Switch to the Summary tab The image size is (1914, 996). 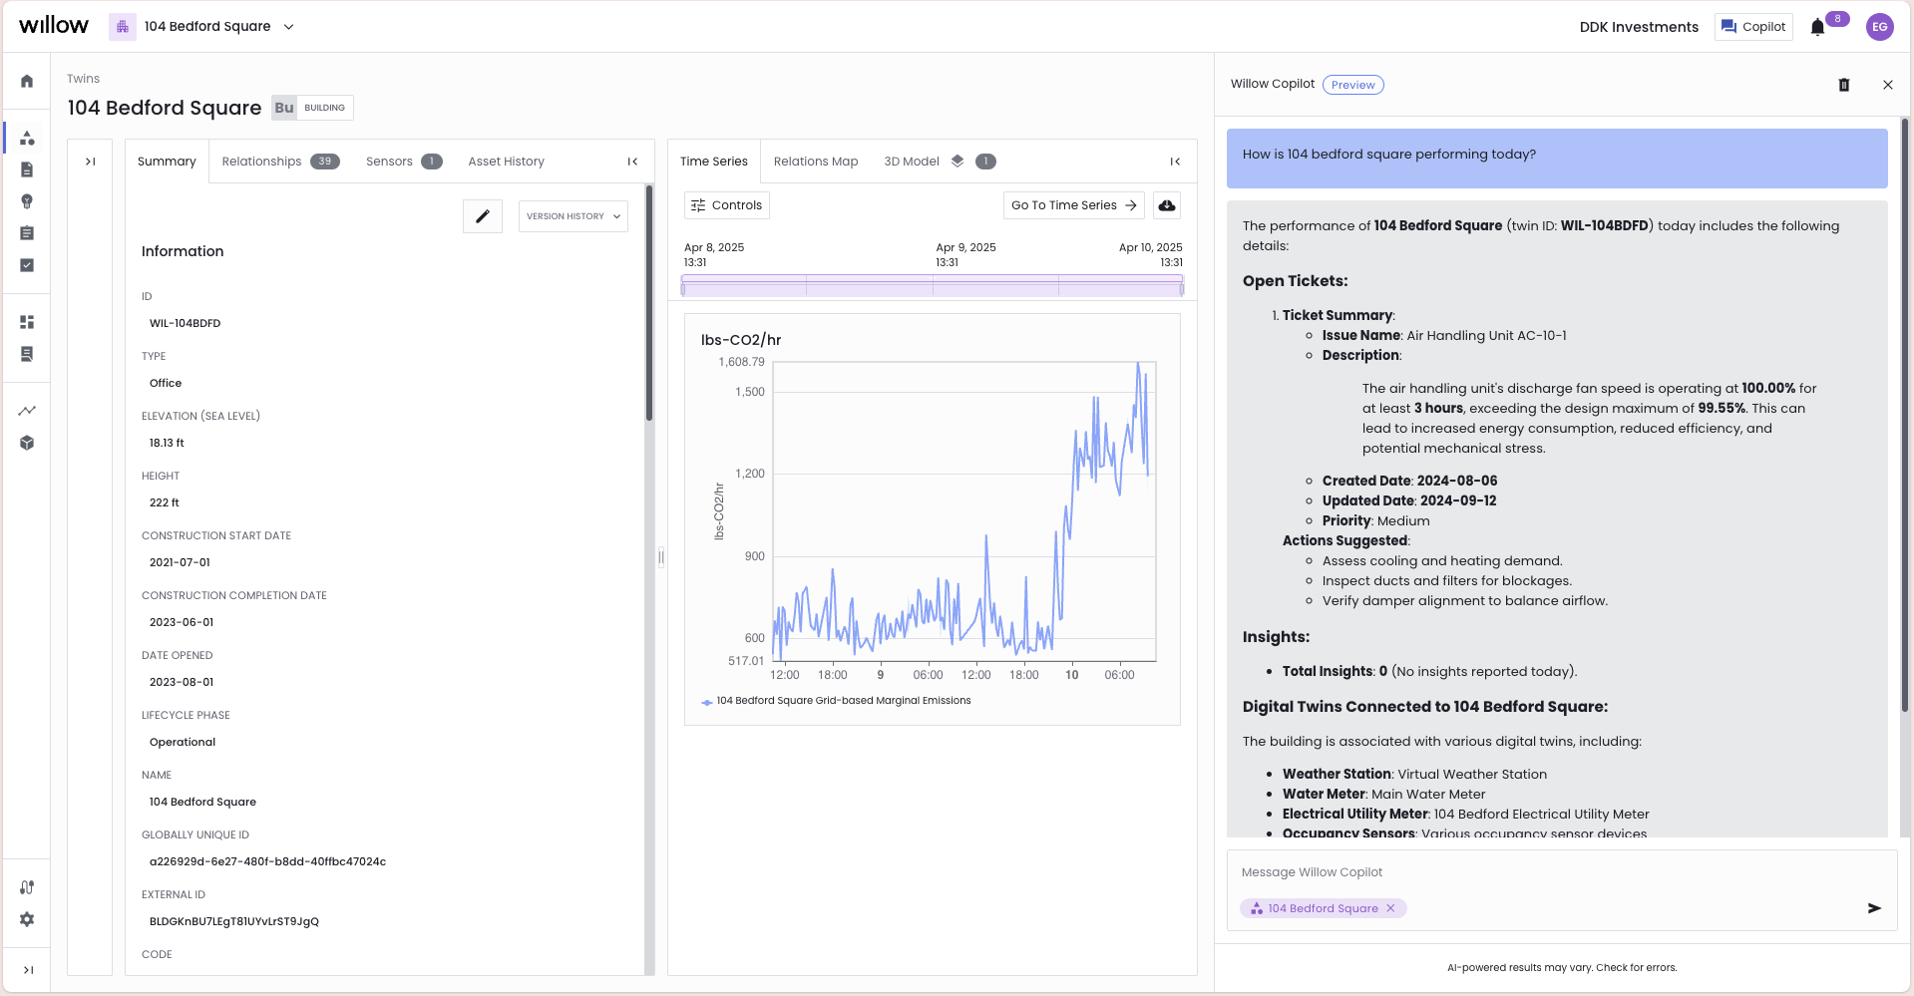pyautogui.click(x=167, y=162)
